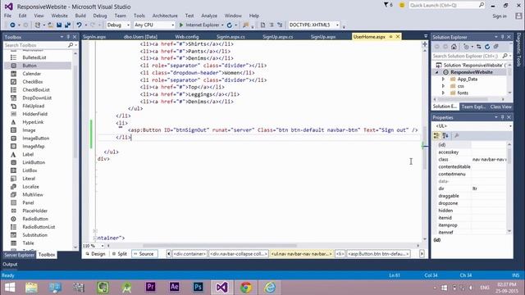
Task: Click the notifications flag icon
Action: pyautogui.click(x=386, y=5)
